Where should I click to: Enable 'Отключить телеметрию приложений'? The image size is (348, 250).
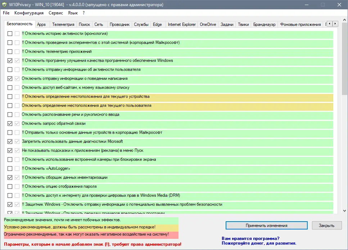10,51
